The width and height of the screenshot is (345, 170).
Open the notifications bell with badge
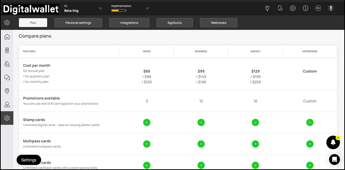point(333,142)
